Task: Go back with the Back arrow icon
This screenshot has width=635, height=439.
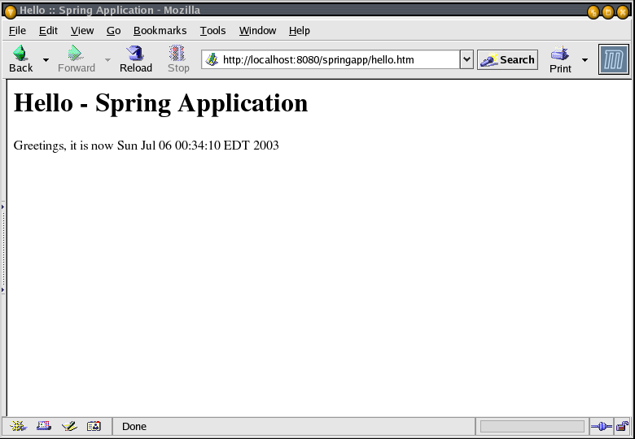Action: pyautogui.click(x=20, y=53)
